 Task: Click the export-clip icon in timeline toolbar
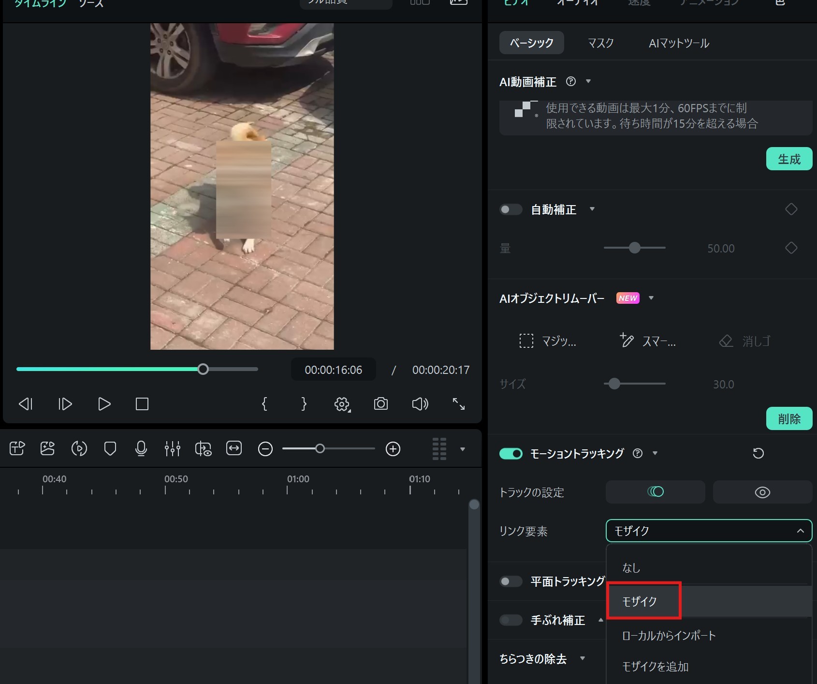17,449
